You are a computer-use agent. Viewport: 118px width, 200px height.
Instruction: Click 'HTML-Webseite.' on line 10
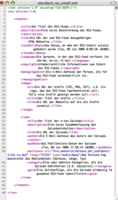40,42
